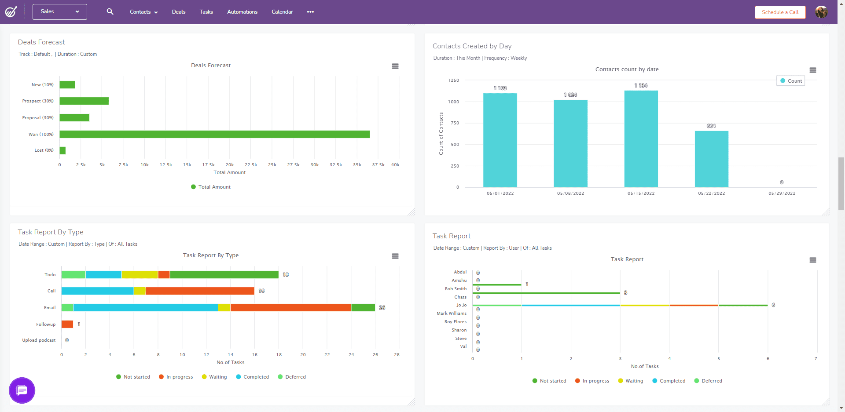Click the Task Report panel heading

pyautogui.click(x=452, y=236)
